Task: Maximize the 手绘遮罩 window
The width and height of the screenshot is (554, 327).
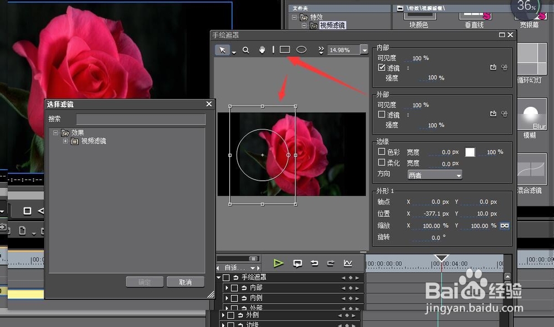Action: pos(502,35)
